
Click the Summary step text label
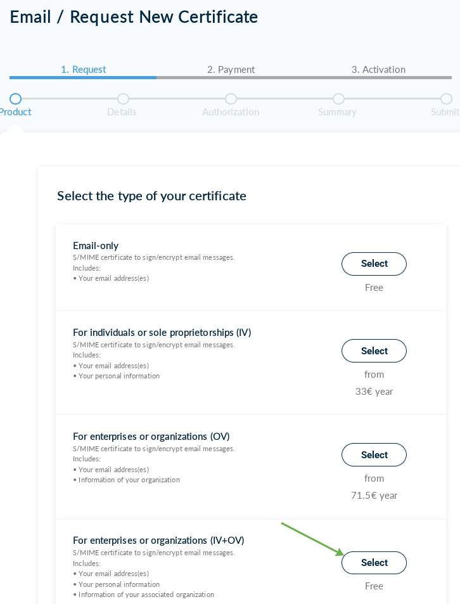pos(337,112)
